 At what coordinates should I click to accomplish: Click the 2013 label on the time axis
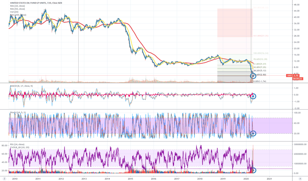pyautogui.click(x=84, y=179)
